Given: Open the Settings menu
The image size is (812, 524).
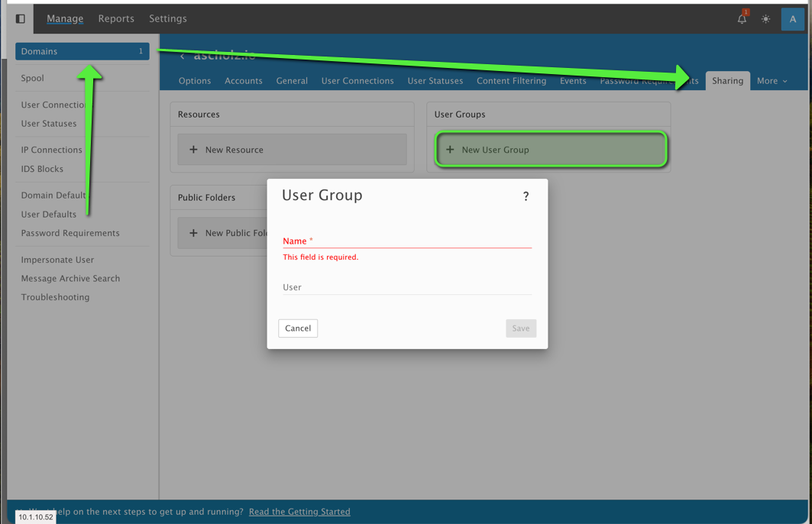Looking at the screenshot, I should click(168, 18).
